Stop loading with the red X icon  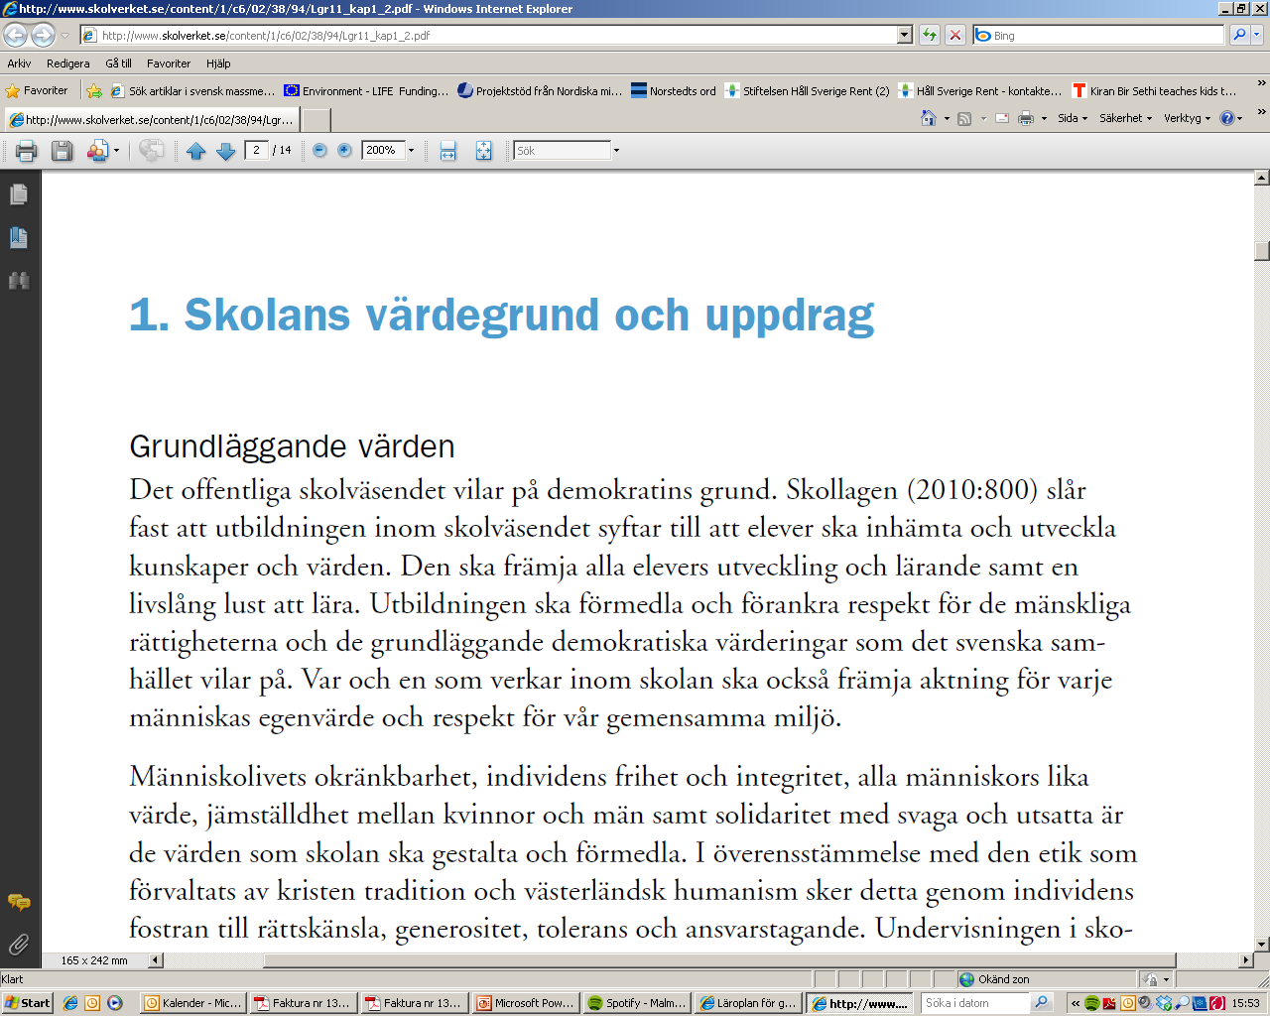coord(954,36)
